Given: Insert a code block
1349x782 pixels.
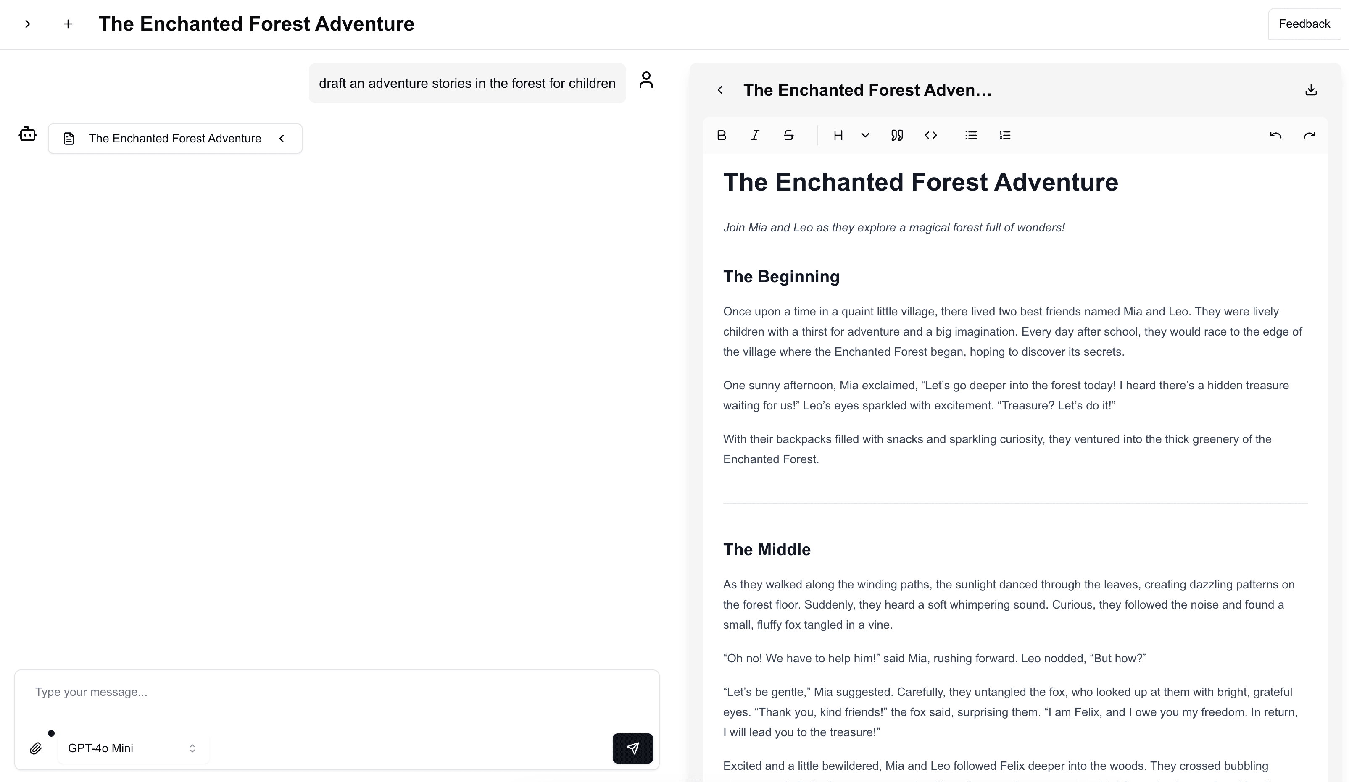Looking at the screenshot, I should point(931,135).
